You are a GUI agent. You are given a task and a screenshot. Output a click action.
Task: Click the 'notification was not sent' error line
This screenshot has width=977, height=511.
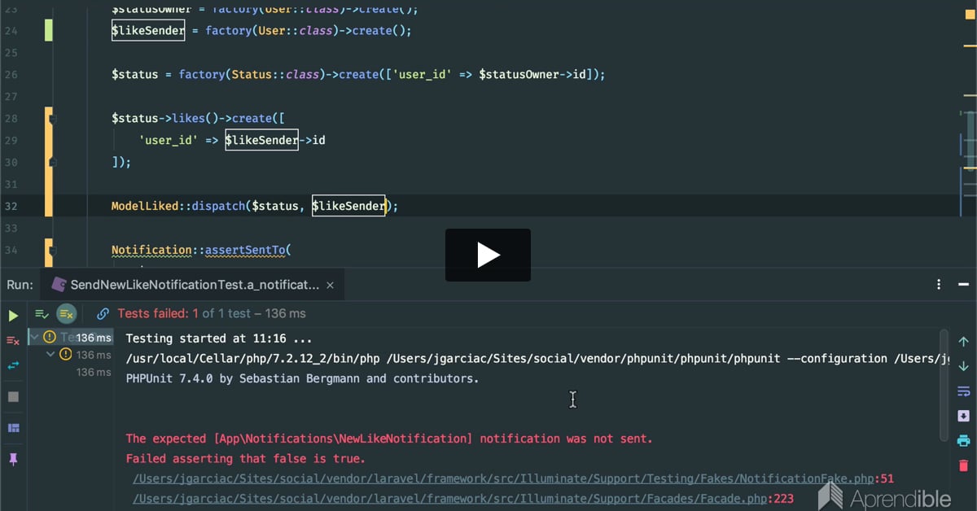point(389,439)
